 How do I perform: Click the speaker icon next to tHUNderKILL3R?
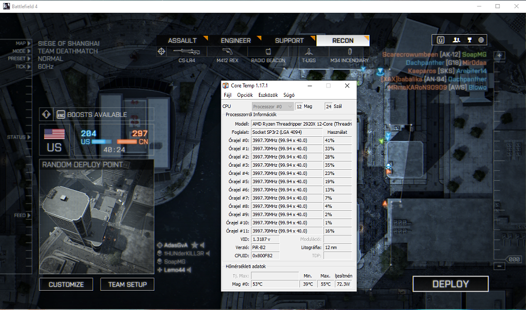(x=208, y=253)
